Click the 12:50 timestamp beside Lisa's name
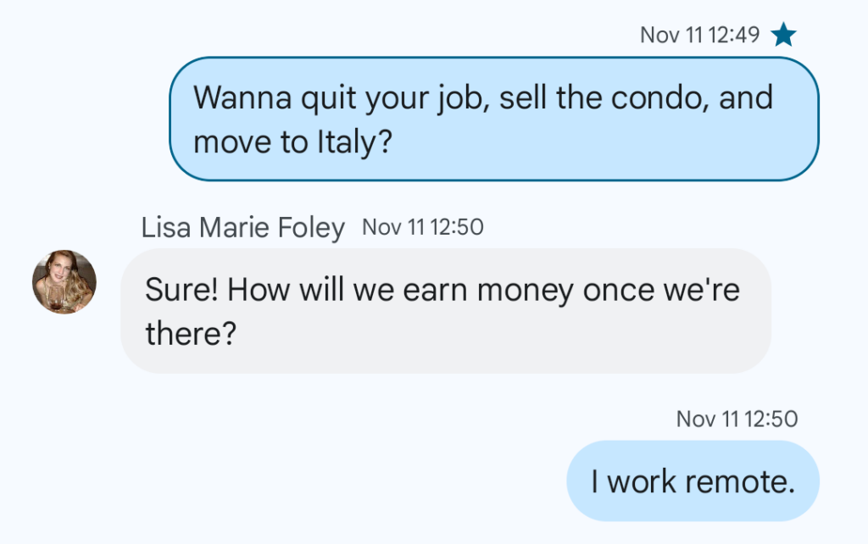The image size is (868, 544). tap(423, 227)
